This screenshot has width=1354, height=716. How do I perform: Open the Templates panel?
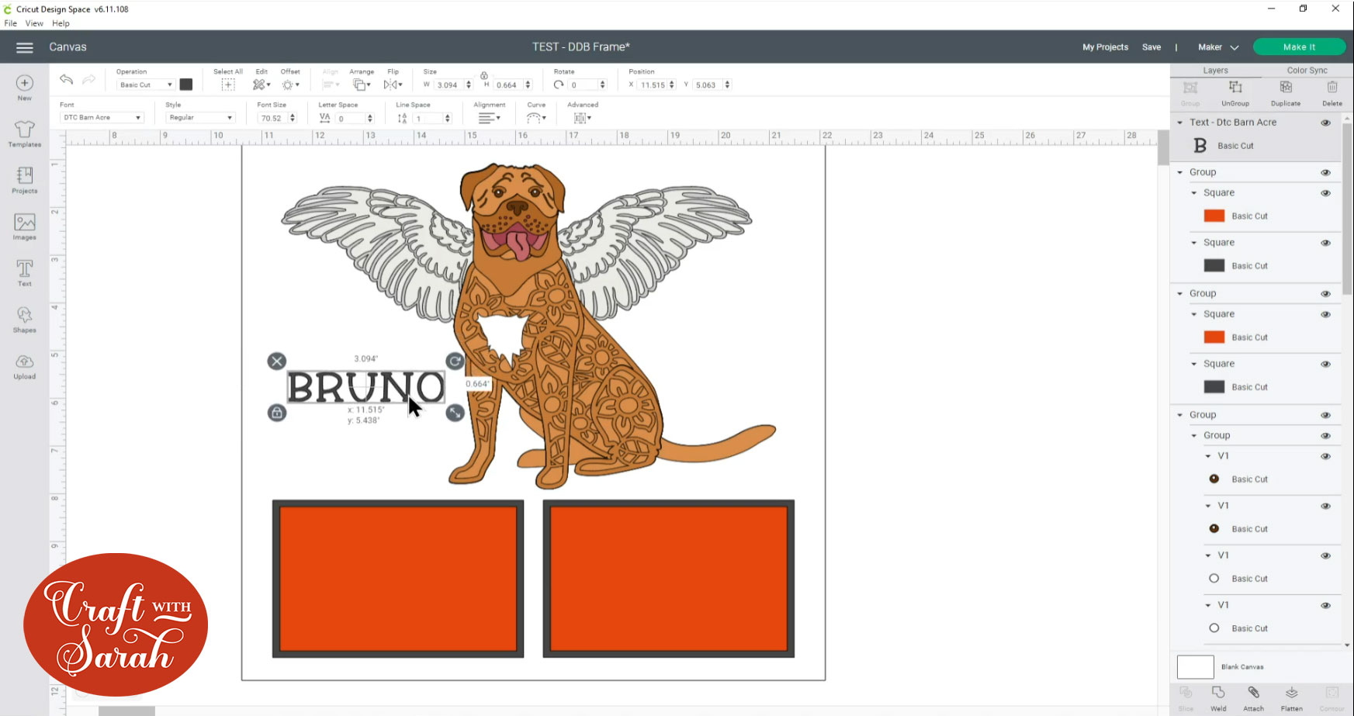25,133
